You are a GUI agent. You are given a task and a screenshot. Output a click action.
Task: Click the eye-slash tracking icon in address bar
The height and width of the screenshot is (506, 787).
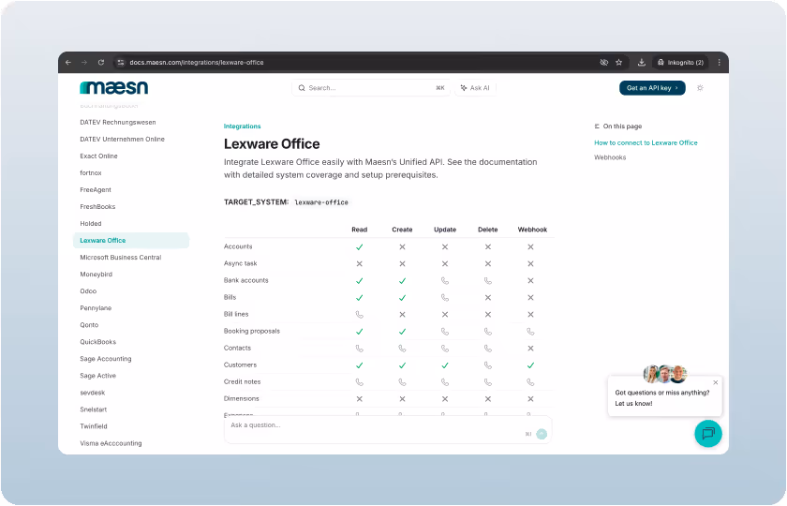tap(603, 62)
